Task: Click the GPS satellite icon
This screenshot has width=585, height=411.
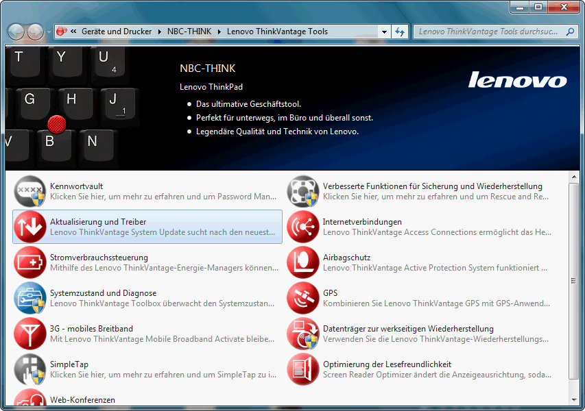Action: pyautogui.click(x=303, y=298)
